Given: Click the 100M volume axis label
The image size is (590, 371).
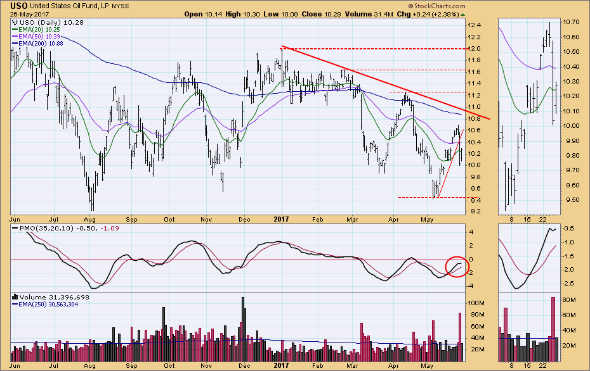Looking at the screenshot, I should click(x=476, y=303).
